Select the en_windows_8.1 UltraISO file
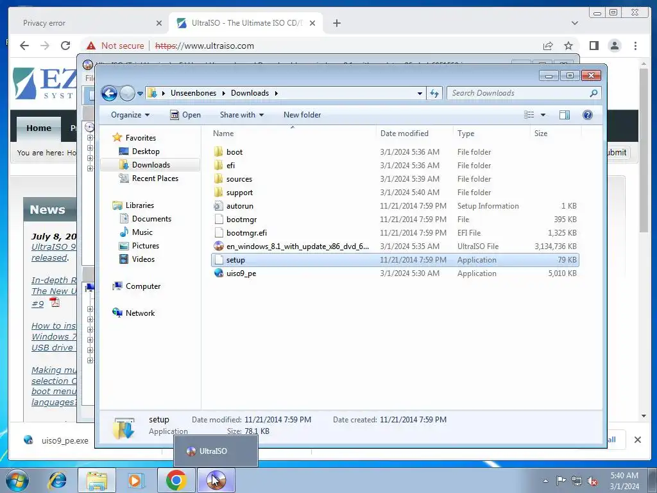The width and height of the screenshot is (657, 493). pos(395,246)
